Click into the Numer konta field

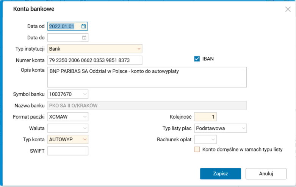(94, 60)
